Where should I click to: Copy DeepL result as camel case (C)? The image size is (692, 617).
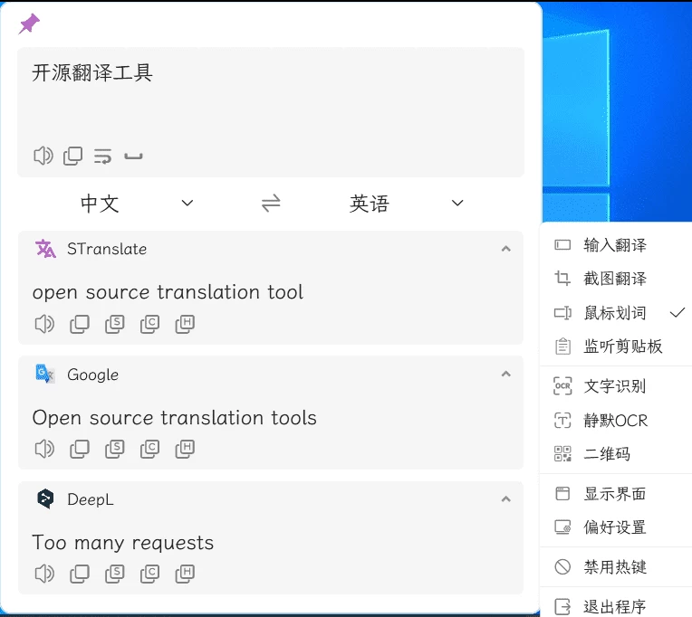[x=149, y=573]
